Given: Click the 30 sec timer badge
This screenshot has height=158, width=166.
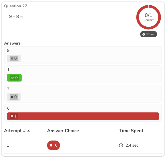Looking at the screenshot, I should pos(149,34).
